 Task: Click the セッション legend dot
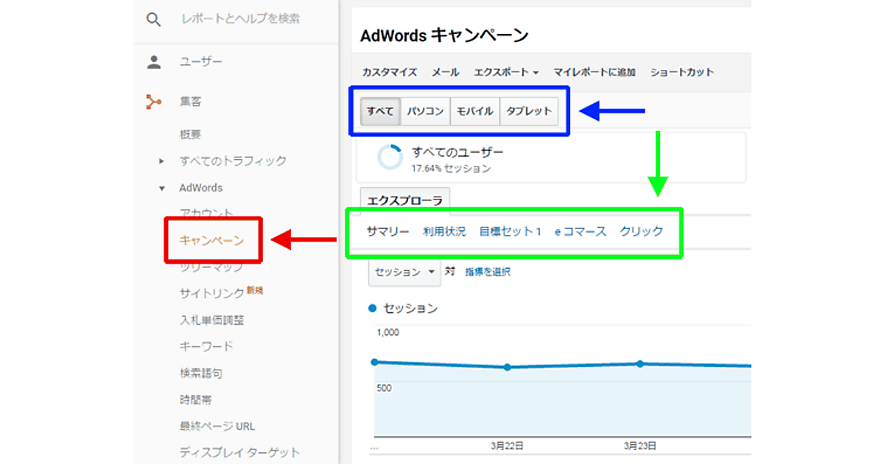[373, 309]
